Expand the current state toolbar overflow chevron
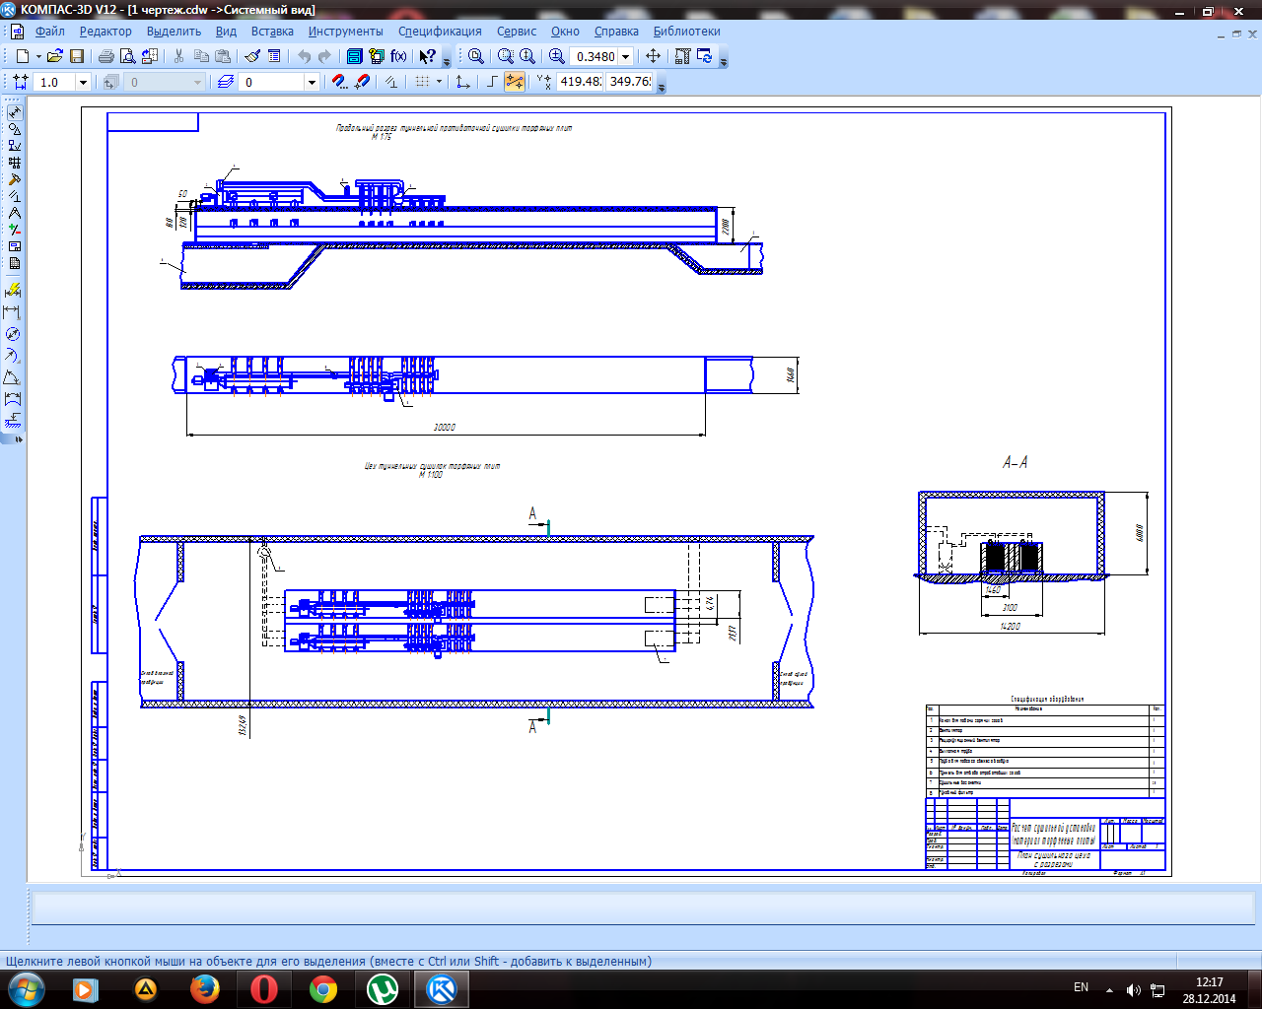This screenshot has width=1262, height=1009. 662,87
